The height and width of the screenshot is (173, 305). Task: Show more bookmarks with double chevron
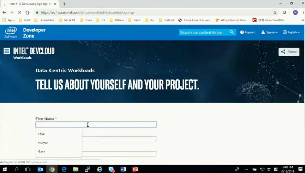click(x=303, y=20)
